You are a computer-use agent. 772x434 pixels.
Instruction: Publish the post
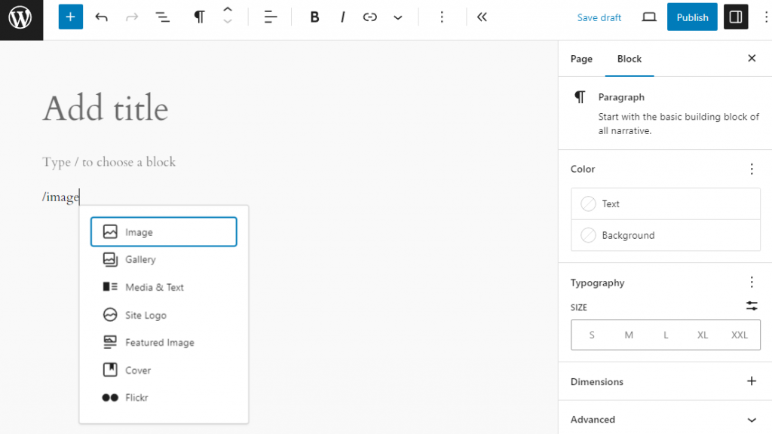point(691,17)
